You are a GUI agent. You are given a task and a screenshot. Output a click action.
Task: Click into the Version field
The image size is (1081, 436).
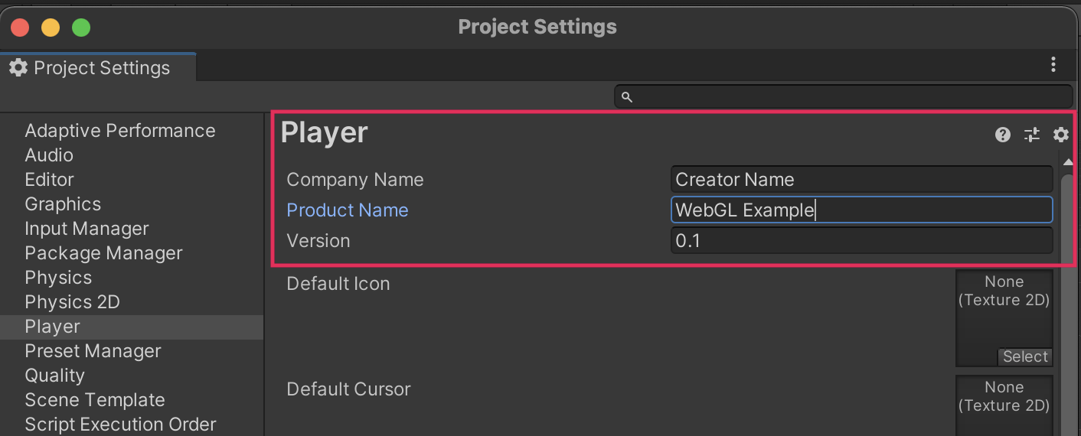tap(861, 241)
